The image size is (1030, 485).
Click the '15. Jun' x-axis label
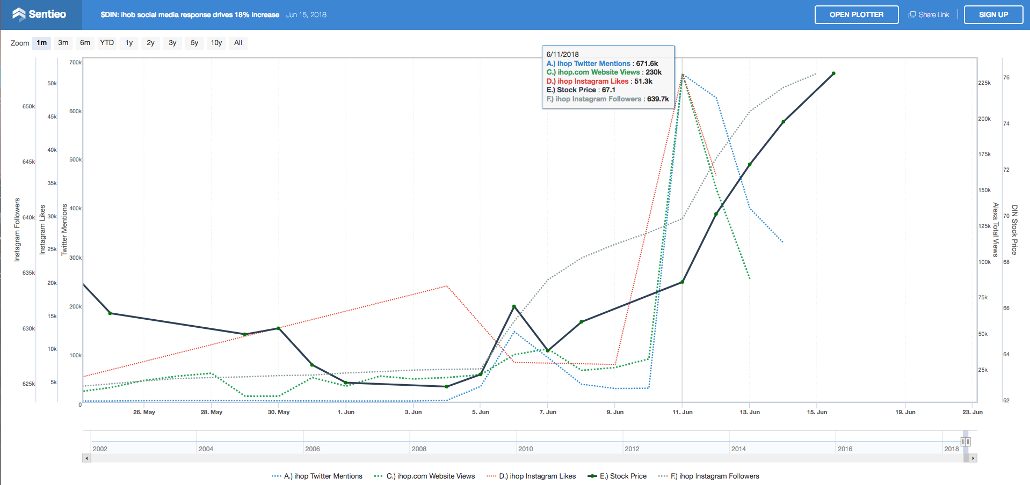tap(817, 412)
